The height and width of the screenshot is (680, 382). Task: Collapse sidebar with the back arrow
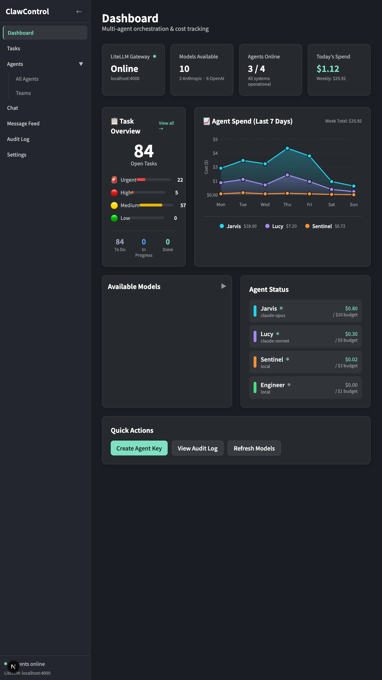pyautogui.click(x=79, y=12)
